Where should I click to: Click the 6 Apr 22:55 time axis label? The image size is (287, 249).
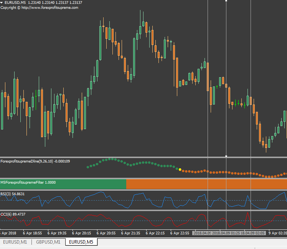[x=180, y=233]
